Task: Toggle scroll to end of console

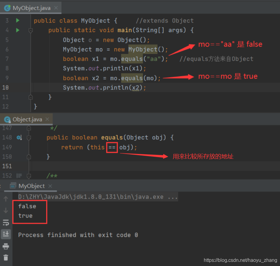Action: pyautogui.click(x=6, y=234)
